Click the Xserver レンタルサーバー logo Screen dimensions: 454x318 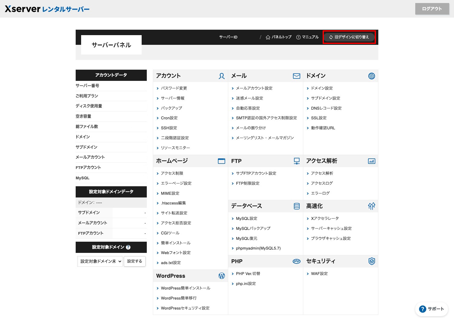[x=47, y=9]
